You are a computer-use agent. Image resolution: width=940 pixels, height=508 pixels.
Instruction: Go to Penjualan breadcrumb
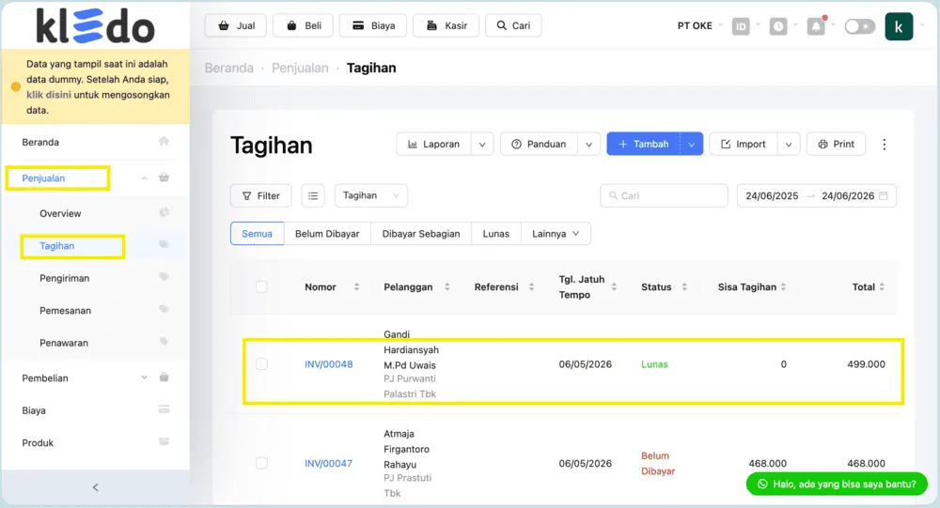[300, 68]
